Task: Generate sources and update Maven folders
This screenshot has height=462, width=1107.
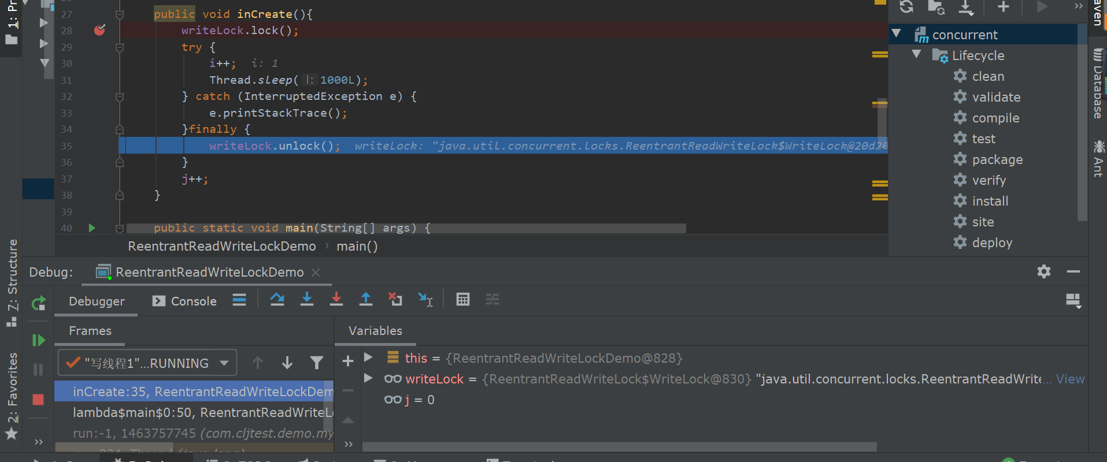Action: [936, 7]
